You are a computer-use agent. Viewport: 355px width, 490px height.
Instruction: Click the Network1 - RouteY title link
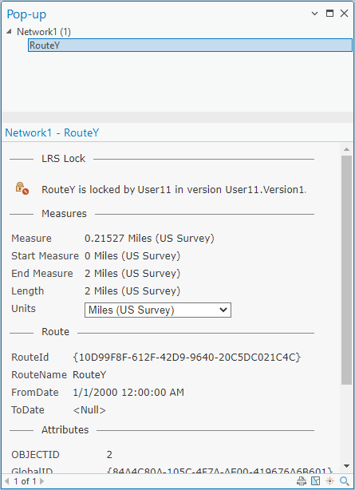[x=52, y=132]
